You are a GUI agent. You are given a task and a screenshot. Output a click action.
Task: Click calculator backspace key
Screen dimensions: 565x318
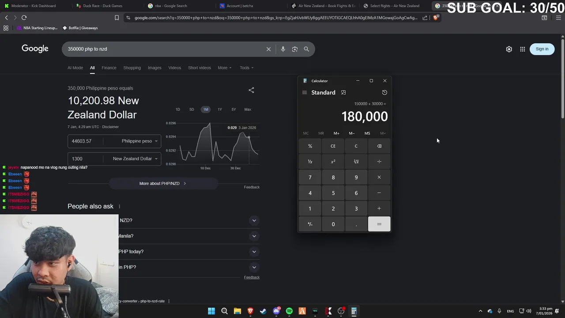[379, 146]
